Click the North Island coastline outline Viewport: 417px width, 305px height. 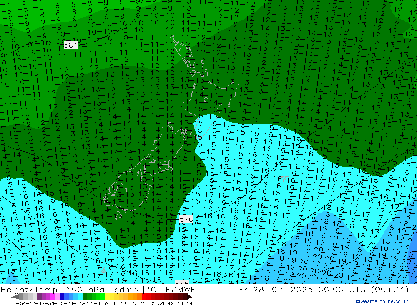click(195, 88)
